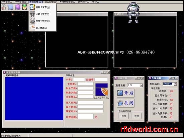
Task: Open the 系统管理 menu
Action: [6, 2]
